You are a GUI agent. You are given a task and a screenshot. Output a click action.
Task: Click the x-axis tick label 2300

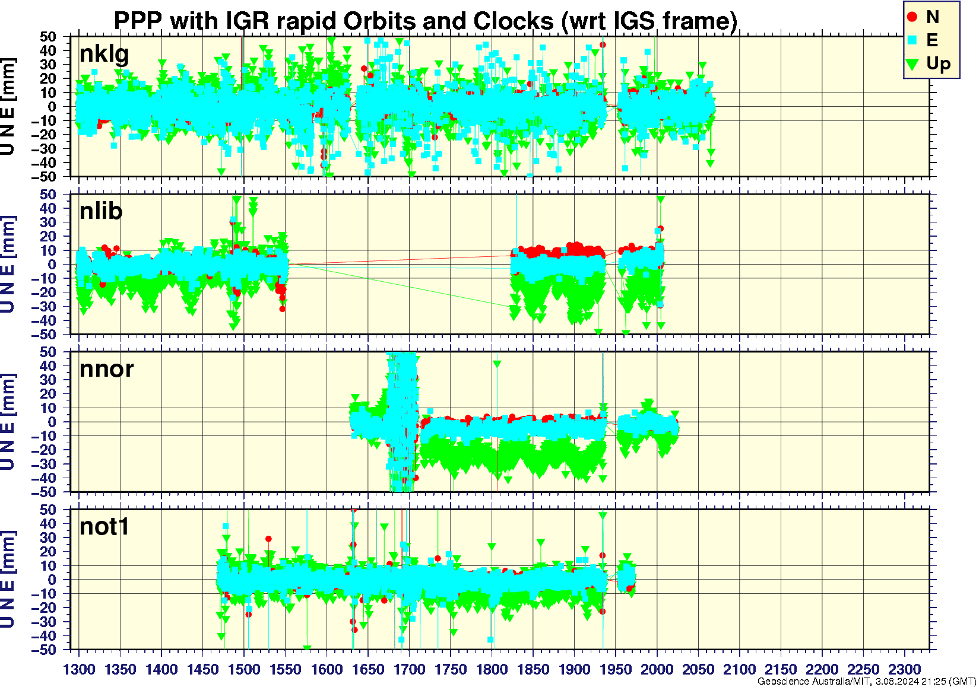point(904,669)
